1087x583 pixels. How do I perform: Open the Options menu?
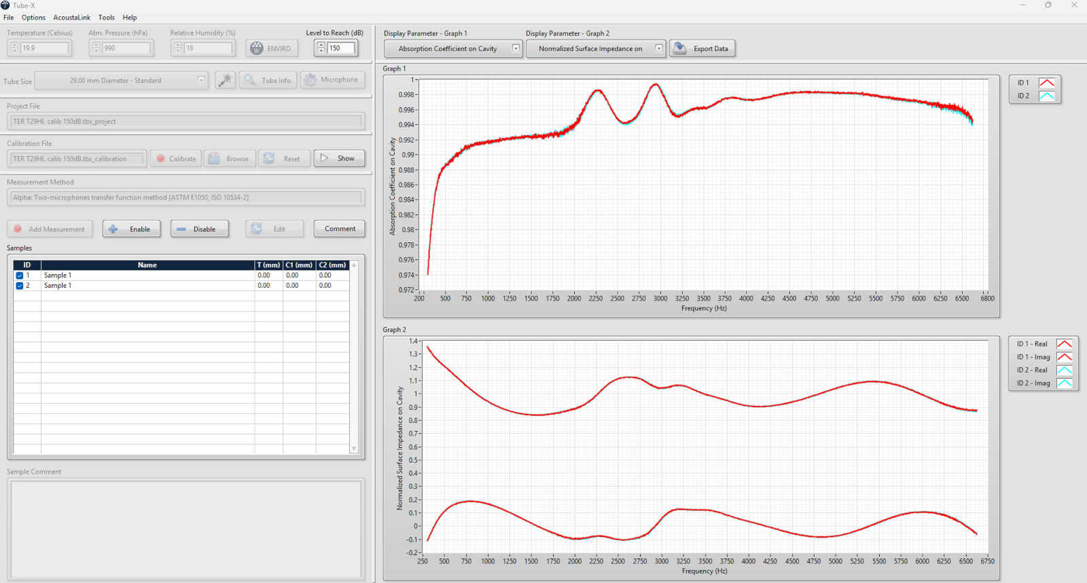pyautogui.click(x=33, y=18)
